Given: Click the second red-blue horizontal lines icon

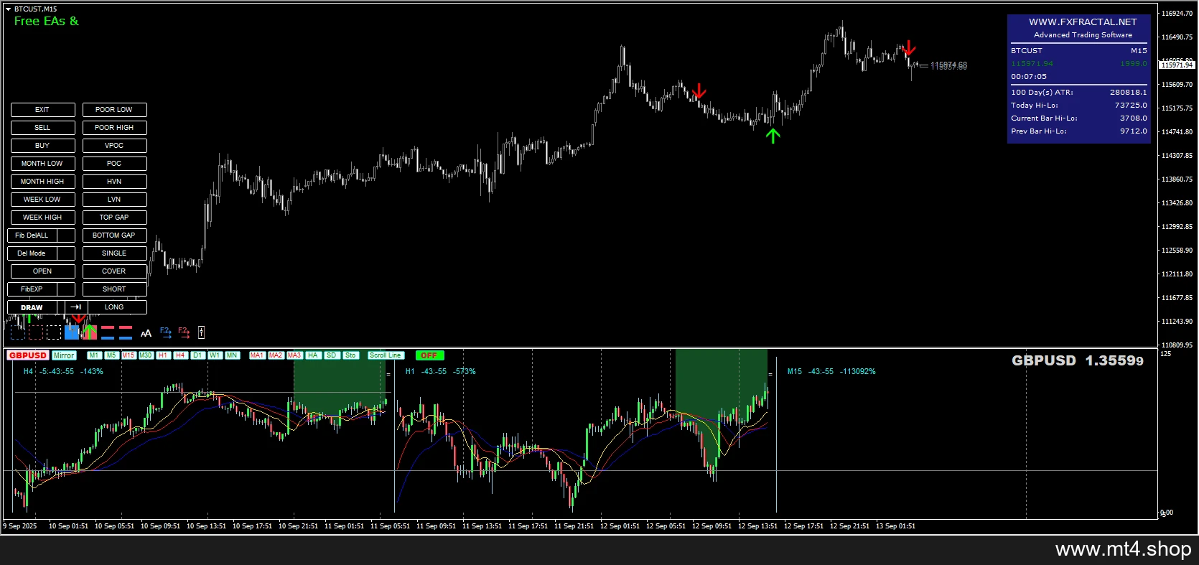Looking at the screenshot, I should pyautogui.click(x=126, y=332).
